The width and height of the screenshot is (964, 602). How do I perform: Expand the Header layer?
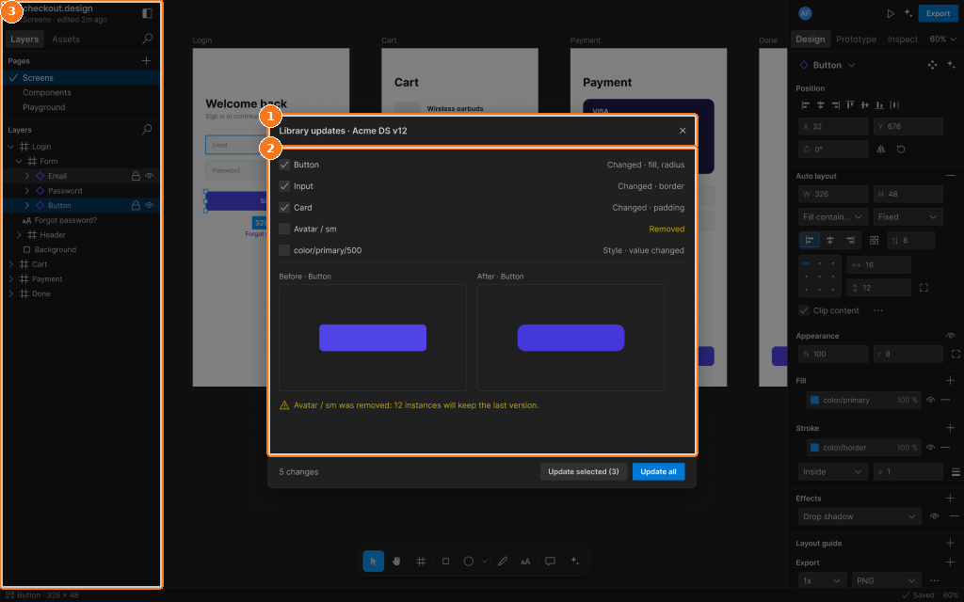pos(19,234)
